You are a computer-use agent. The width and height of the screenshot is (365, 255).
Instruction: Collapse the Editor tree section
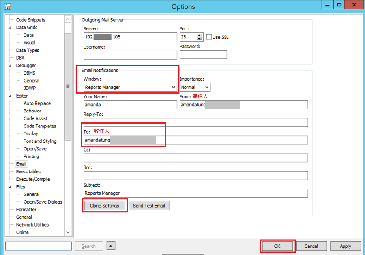9,96
